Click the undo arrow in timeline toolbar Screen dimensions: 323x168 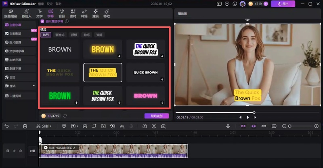6,126
